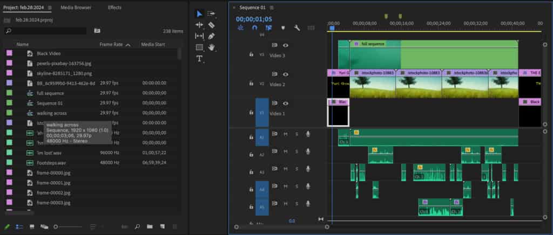
Task: Select the Type tool
Action: (x=199, y=58)
